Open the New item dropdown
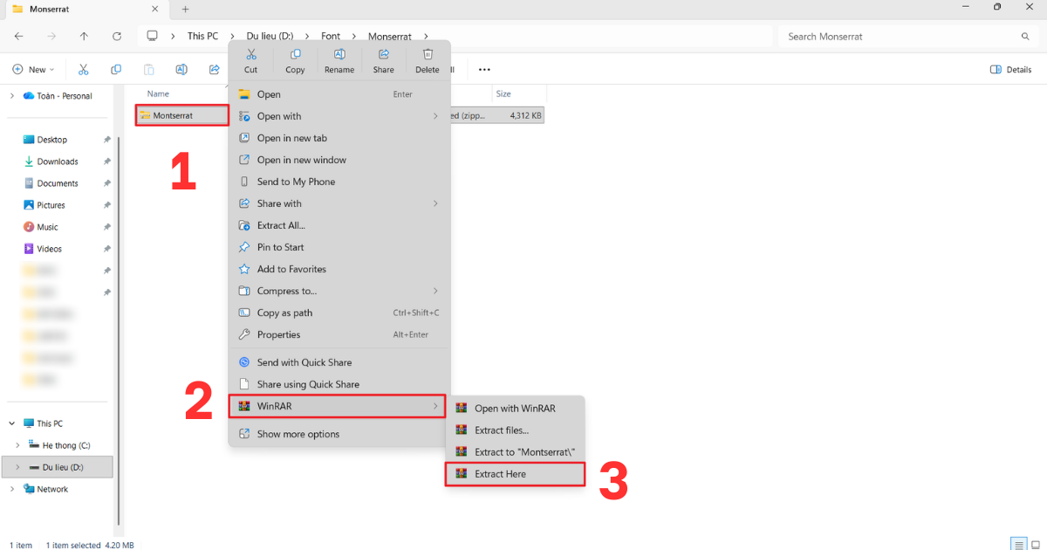 [33, 69]
